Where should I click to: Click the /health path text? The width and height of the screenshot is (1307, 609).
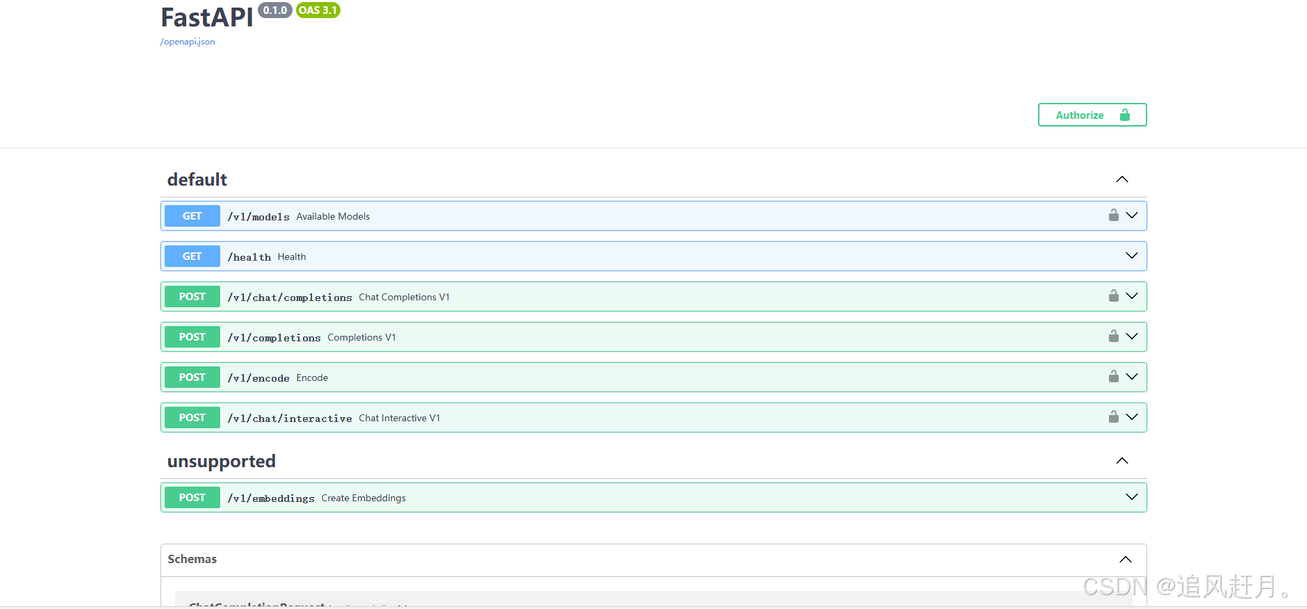click(x=249, y=257)
